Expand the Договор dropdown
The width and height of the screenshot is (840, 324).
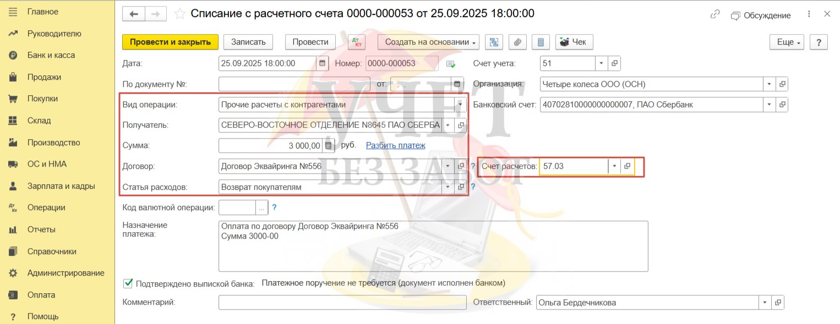(x=448, y=166)
